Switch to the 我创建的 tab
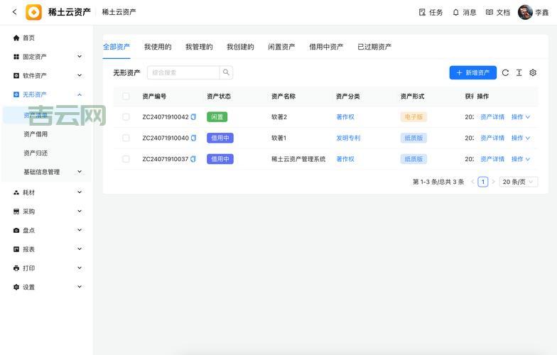This screenshot has height=355, width=557. (240, 47)
